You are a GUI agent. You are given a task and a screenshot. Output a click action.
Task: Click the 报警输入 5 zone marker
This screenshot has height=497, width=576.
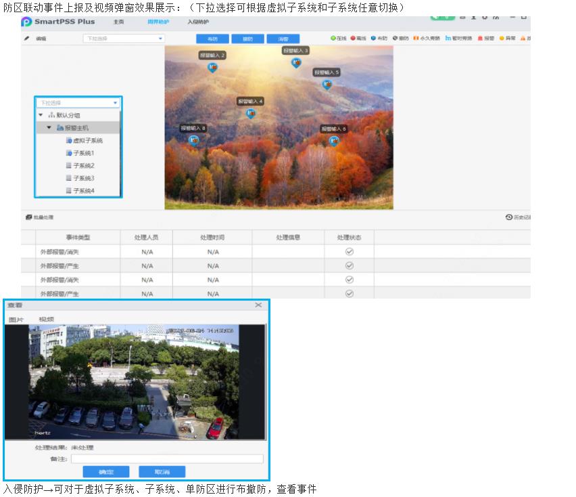point(327,85)
